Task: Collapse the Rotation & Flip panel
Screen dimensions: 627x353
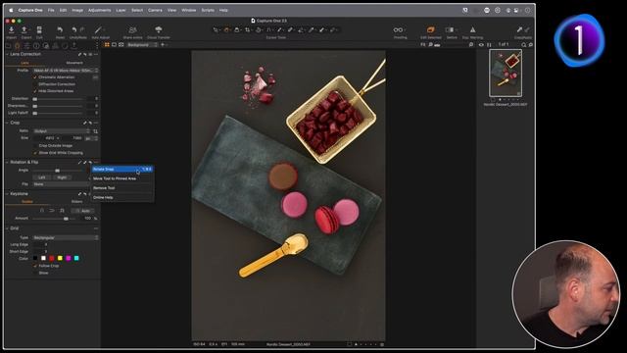Action: point(7,162)
